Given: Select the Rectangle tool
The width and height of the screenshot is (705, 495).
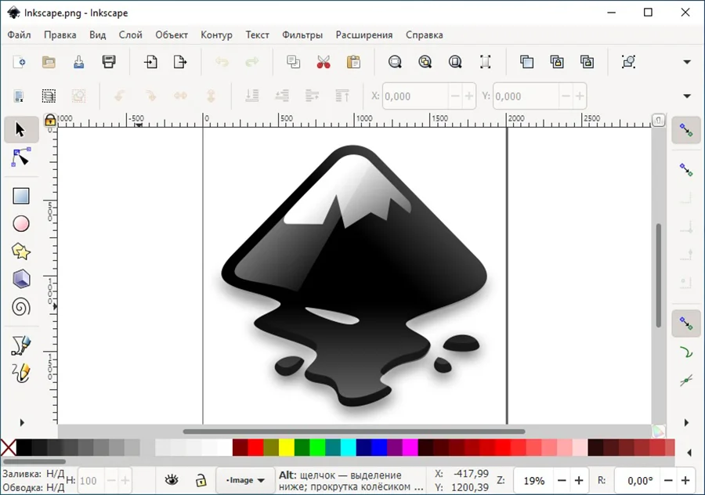Looking at the screenshot, I should tap(21, 197).
